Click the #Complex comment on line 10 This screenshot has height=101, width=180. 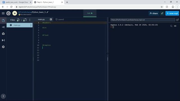pyautogui.click(x=46, y=45)
